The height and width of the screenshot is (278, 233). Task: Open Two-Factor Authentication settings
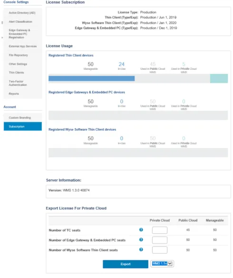[x=18, y=83]
